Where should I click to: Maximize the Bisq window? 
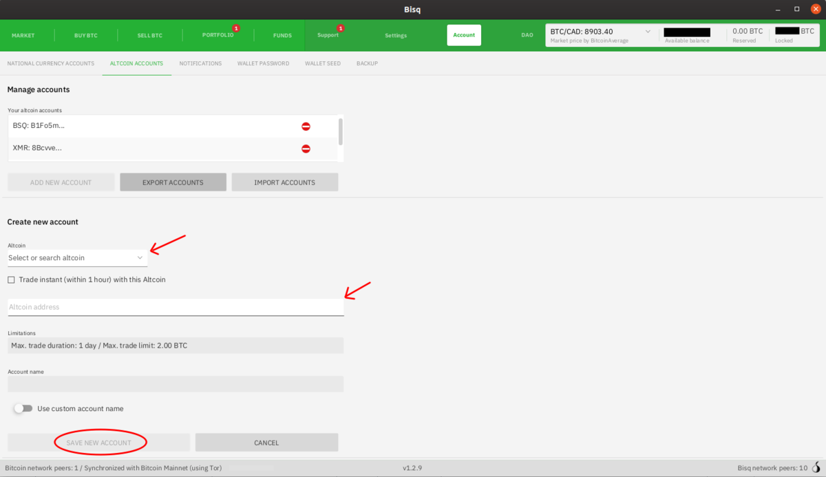click(x=797, y=9)
